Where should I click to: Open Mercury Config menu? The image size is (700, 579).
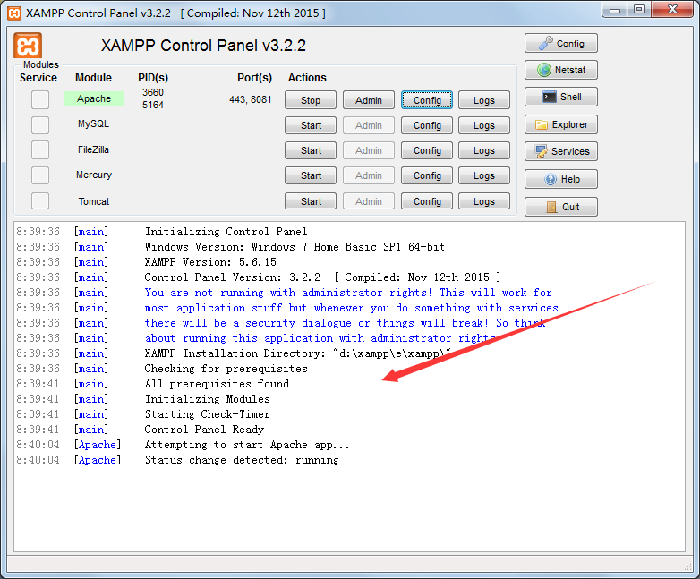coord(427,175)
